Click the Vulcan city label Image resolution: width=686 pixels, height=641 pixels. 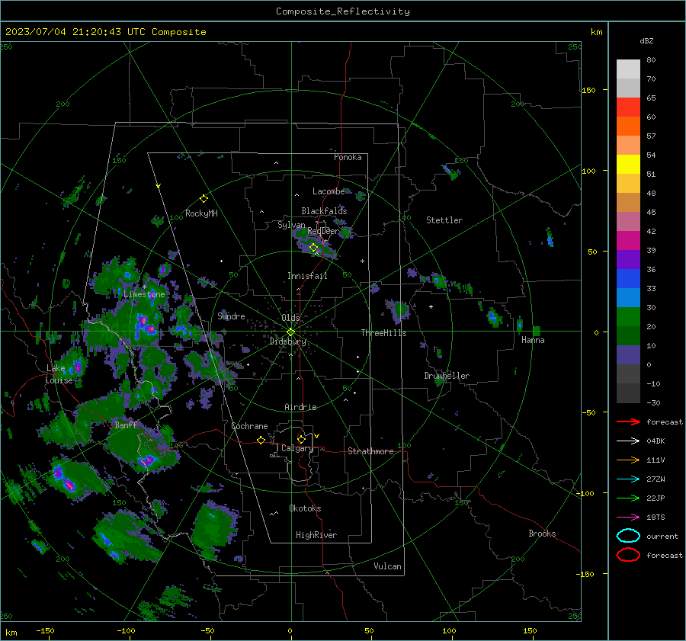[387, 566]
